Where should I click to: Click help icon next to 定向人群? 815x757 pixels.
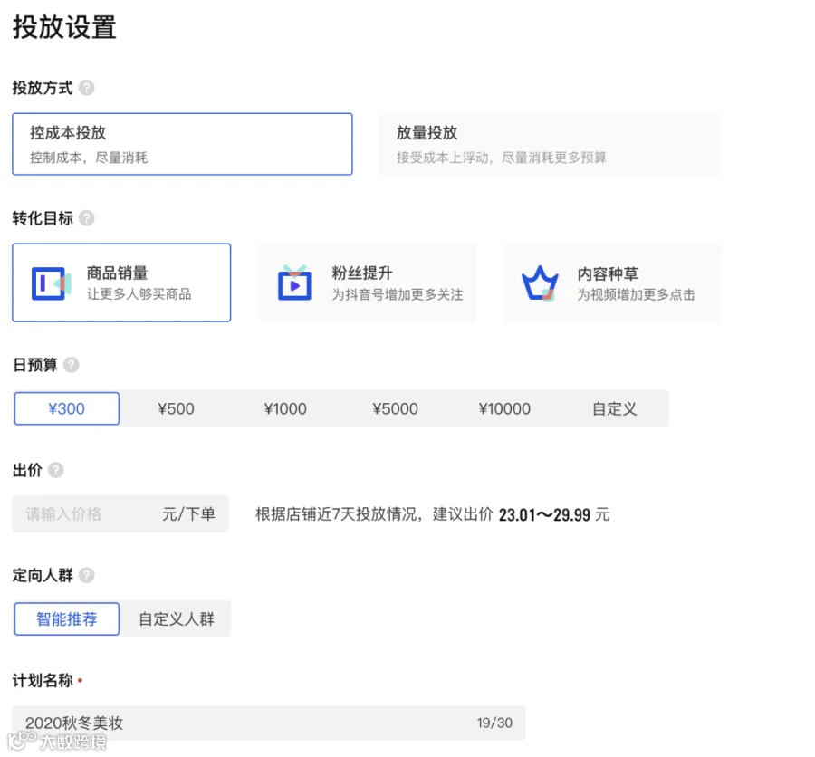[86, 575]
